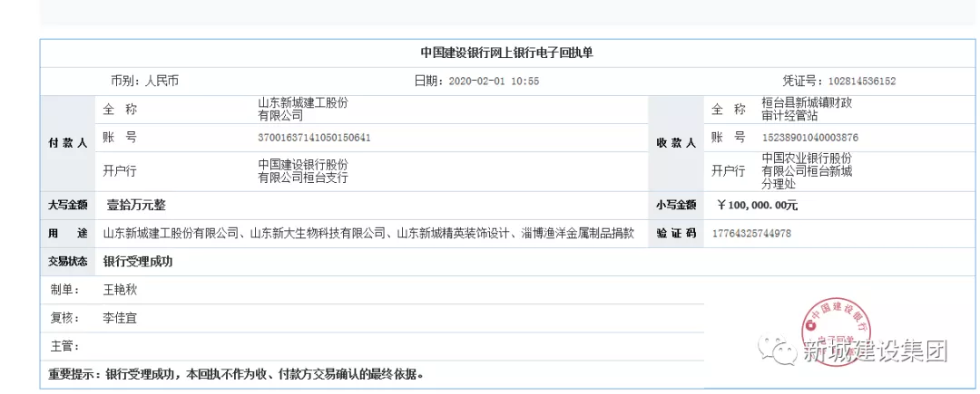Click the 验证码 label

pyautogui.click(x=676, y=234)
